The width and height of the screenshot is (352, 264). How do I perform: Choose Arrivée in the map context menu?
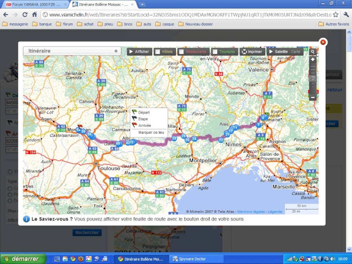[x=144, y=125]
